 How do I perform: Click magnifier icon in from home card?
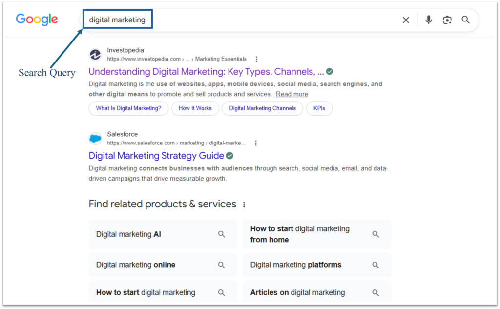pos(375,234)
